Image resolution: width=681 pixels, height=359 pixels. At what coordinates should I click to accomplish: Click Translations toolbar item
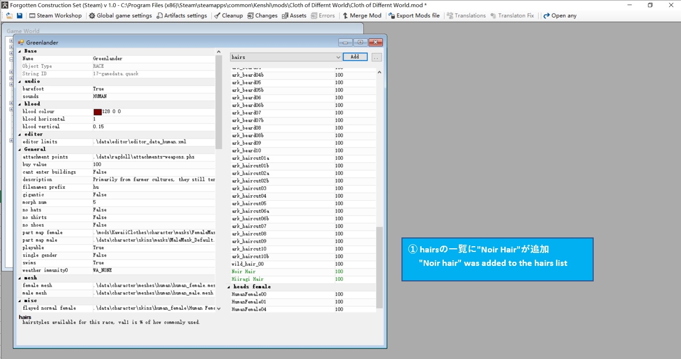coord(466,16)
